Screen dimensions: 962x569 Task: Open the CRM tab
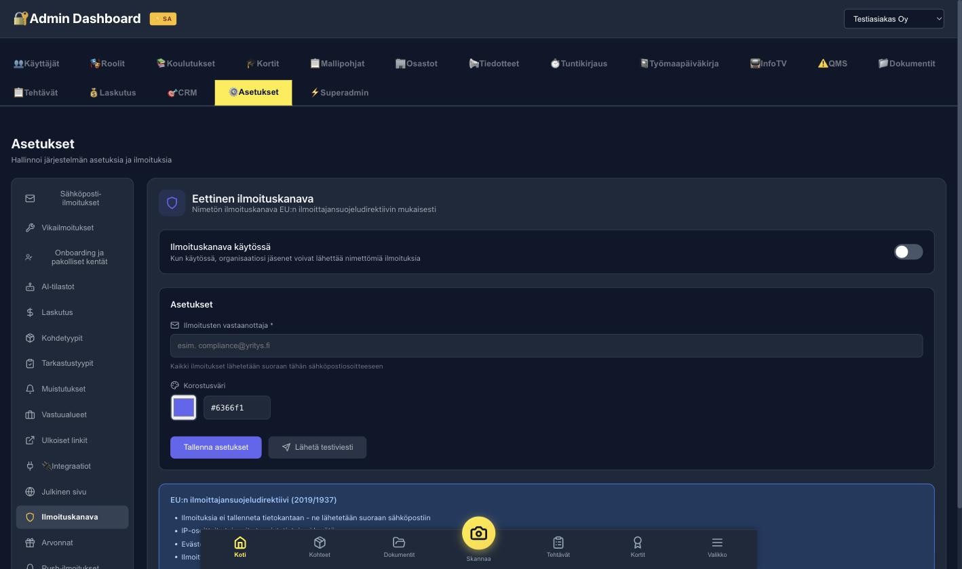click(182, 93)
